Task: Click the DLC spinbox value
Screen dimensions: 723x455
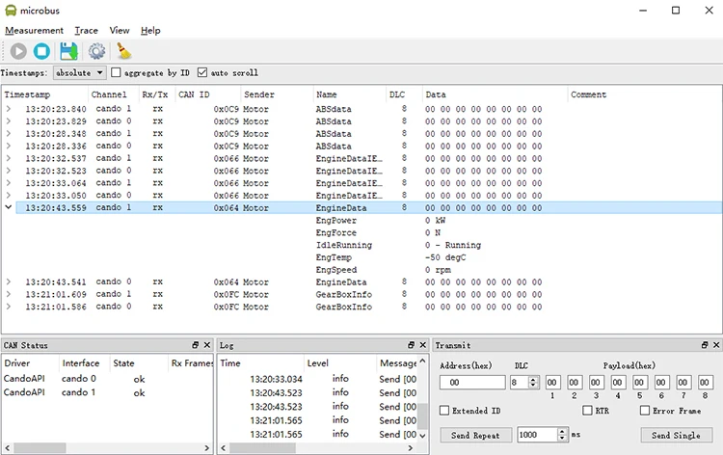Action: pyautogui.click(x=520, y=382)
